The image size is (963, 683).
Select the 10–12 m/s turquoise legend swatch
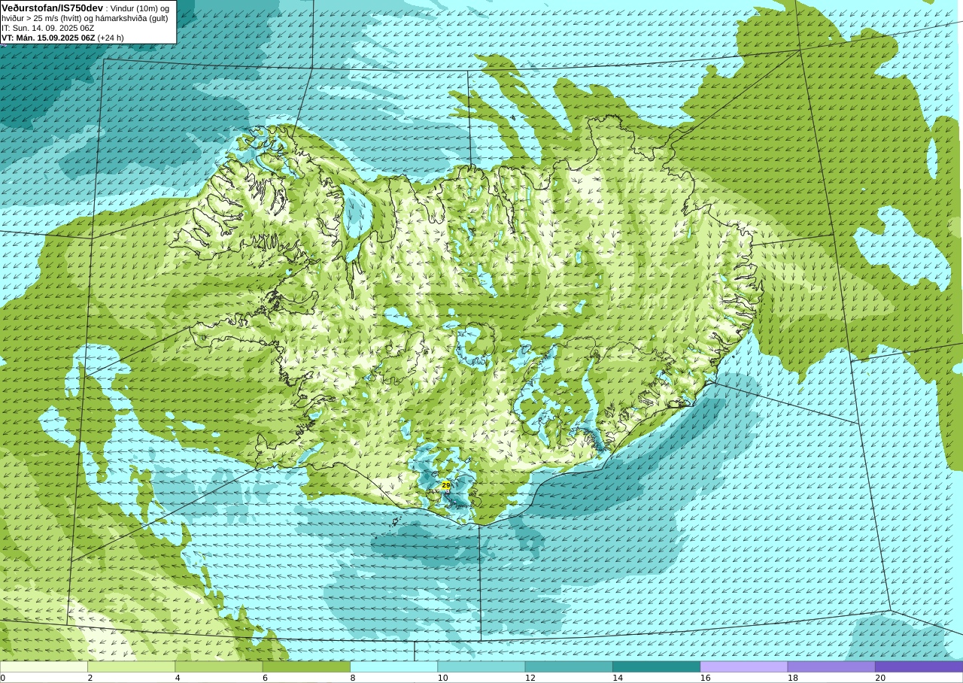pyautogui.click(x=481, y=666)
